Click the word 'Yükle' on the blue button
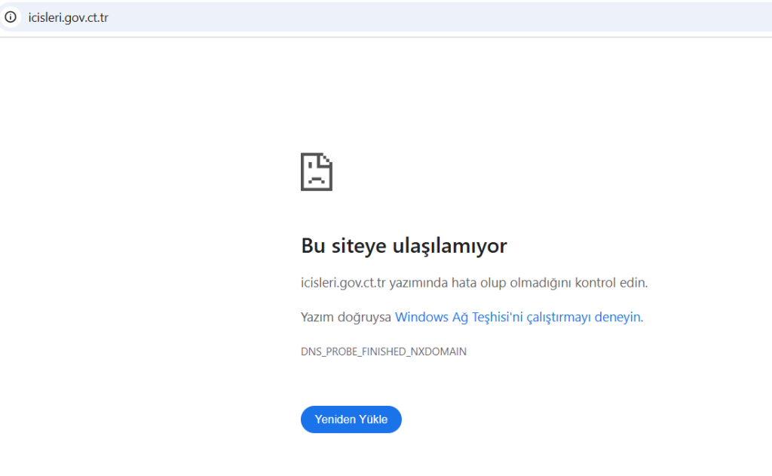This screenshot has height=476, width=772. (373, 419)
